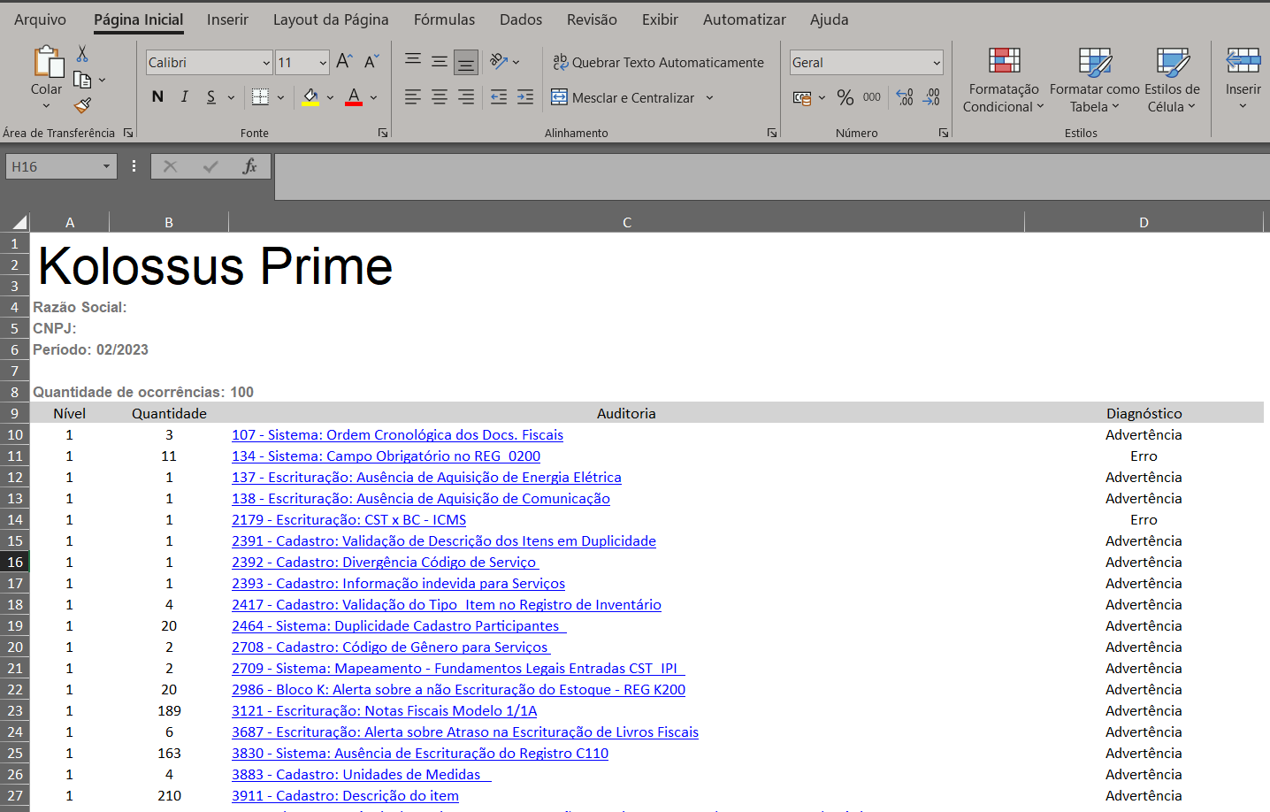Viewport: 1270px width, 812px height.
Task: Open the Estilos de Célula gallery
Action: (x=1172, y=80)
